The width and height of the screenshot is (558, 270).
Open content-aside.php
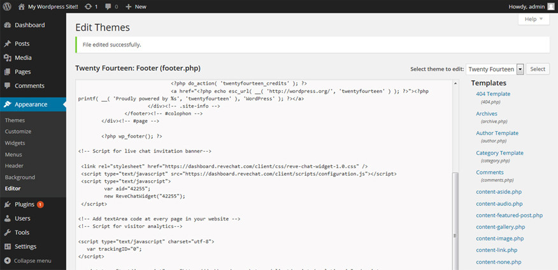[499, 192]
